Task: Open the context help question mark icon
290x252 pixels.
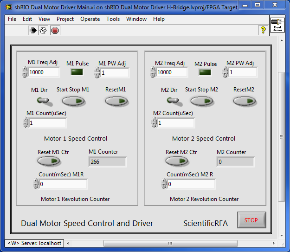Action: (x=263, y=31)
